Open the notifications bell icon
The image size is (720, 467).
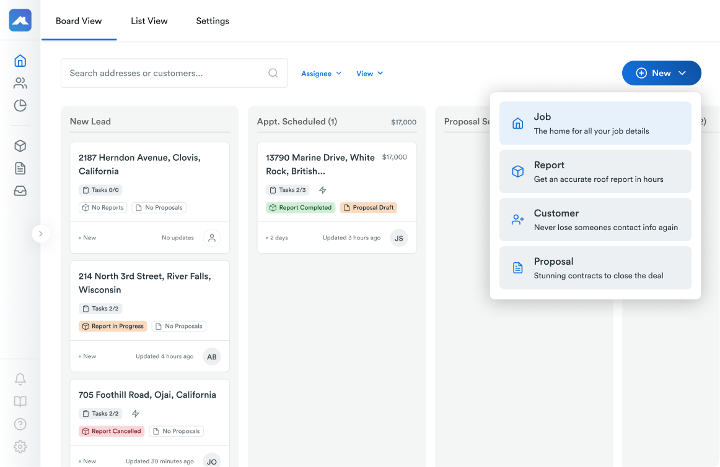20,379
